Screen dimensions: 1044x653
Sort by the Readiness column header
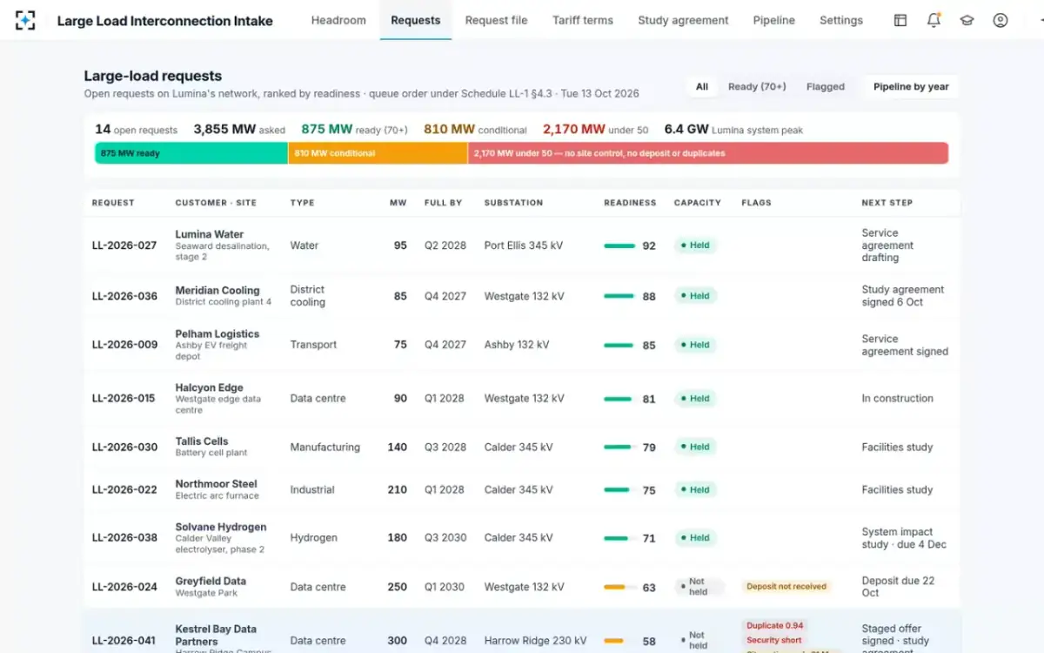pos(630,203)
